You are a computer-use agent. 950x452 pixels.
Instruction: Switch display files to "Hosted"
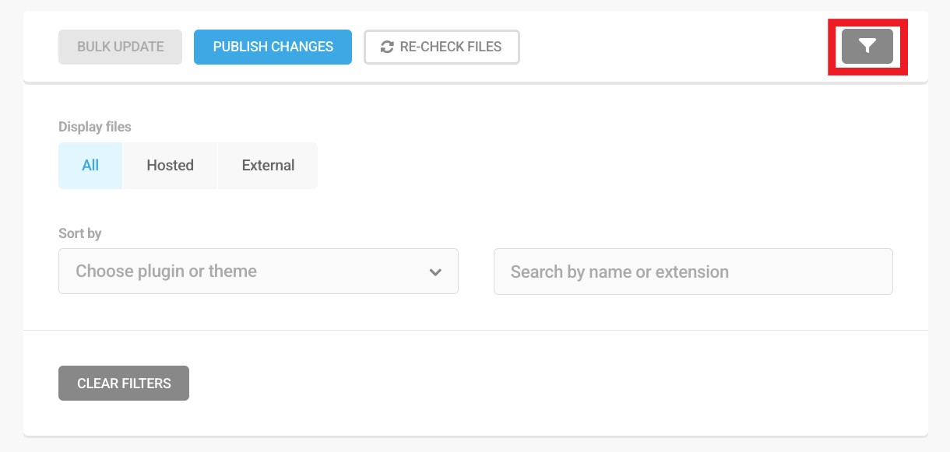(x=170, y=165)
